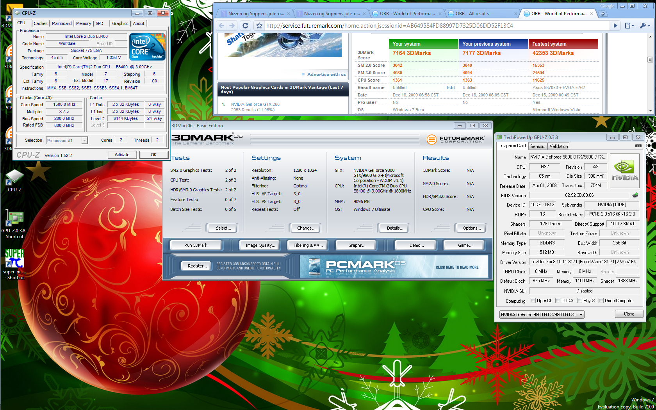Click the NVIDIA logo in GPU-Z
The height and width of the screenshot is (410, 656).
pyautogui.click(x=624, y=171)
